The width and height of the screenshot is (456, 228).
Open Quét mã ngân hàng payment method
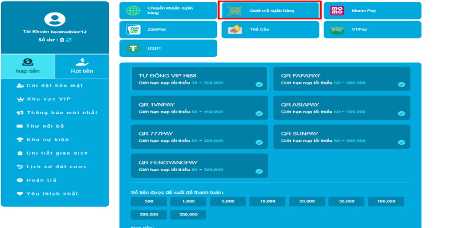click(268, 10)
